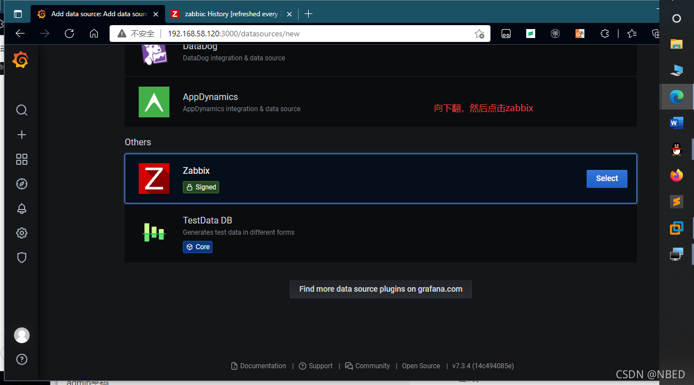Viewport: 694px width, 385px height.
Task: Click 'Generates test data in different forms' text
Action: tap(239, 232)
